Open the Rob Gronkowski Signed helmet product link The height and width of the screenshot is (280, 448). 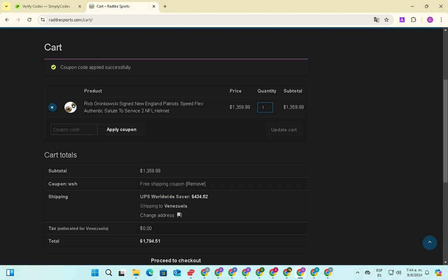tap(144, 107)
